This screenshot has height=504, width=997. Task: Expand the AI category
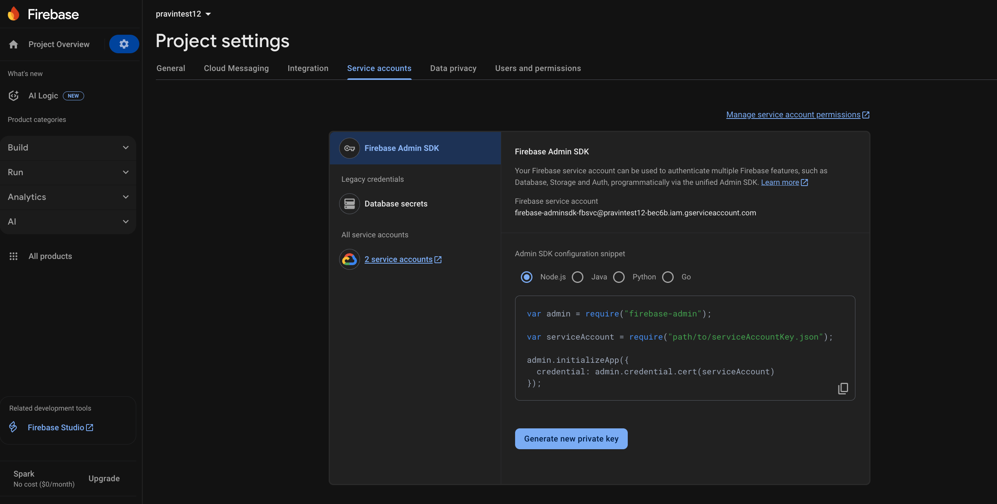68,222
